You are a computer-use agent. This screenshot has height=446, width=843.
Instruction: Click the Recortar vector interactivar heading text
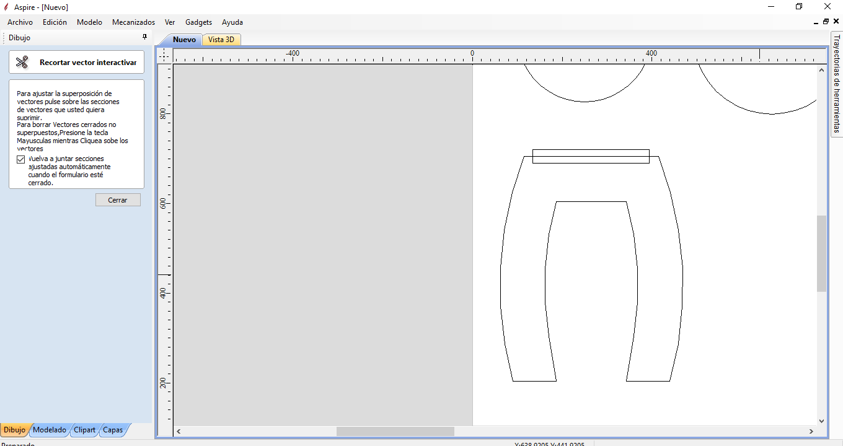coord(88,63)
